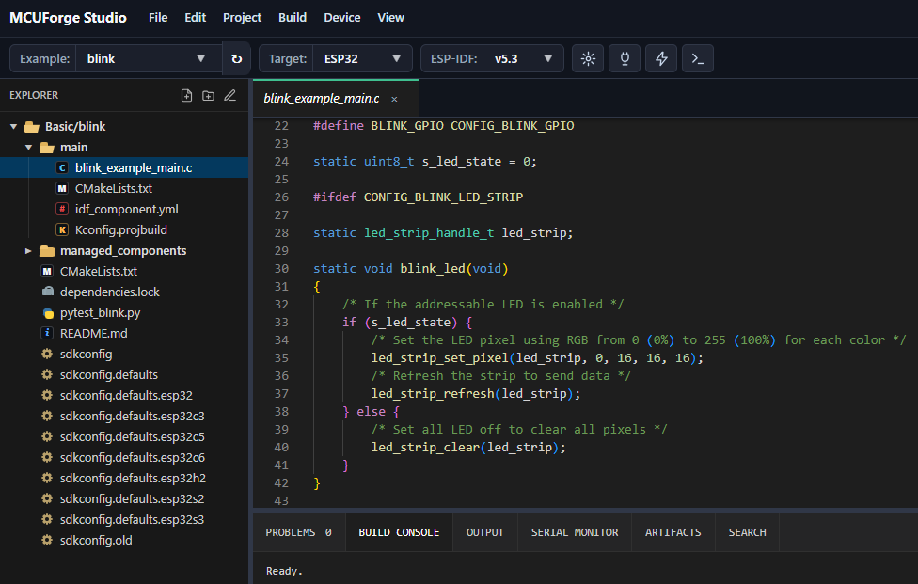Click the C file icon of blink_example_main.c
918x584 pixels.
(62, 168)
